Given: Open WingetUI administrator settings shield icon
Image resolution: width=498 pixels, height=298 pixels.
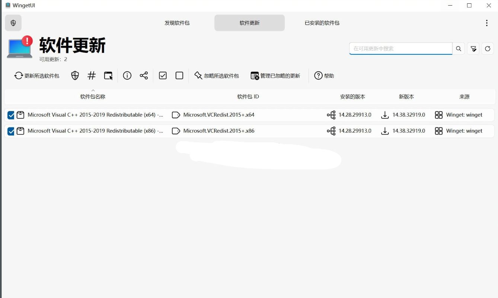Looking at the screenshot, I should [13, 23].
